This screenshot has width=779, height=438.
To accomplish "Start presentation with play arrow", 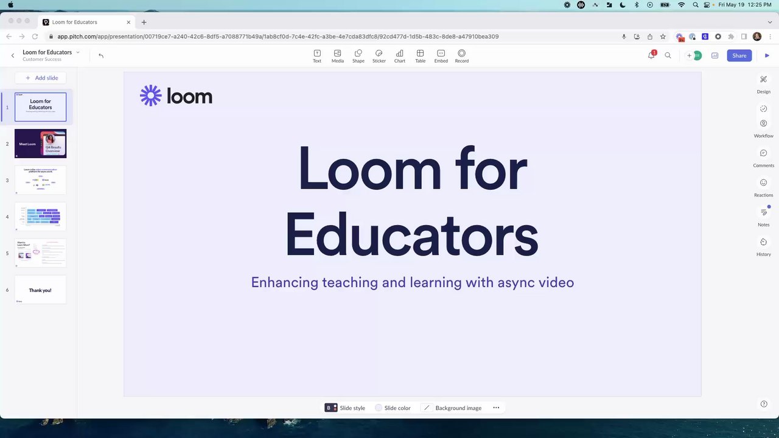I will coord(767,55).
